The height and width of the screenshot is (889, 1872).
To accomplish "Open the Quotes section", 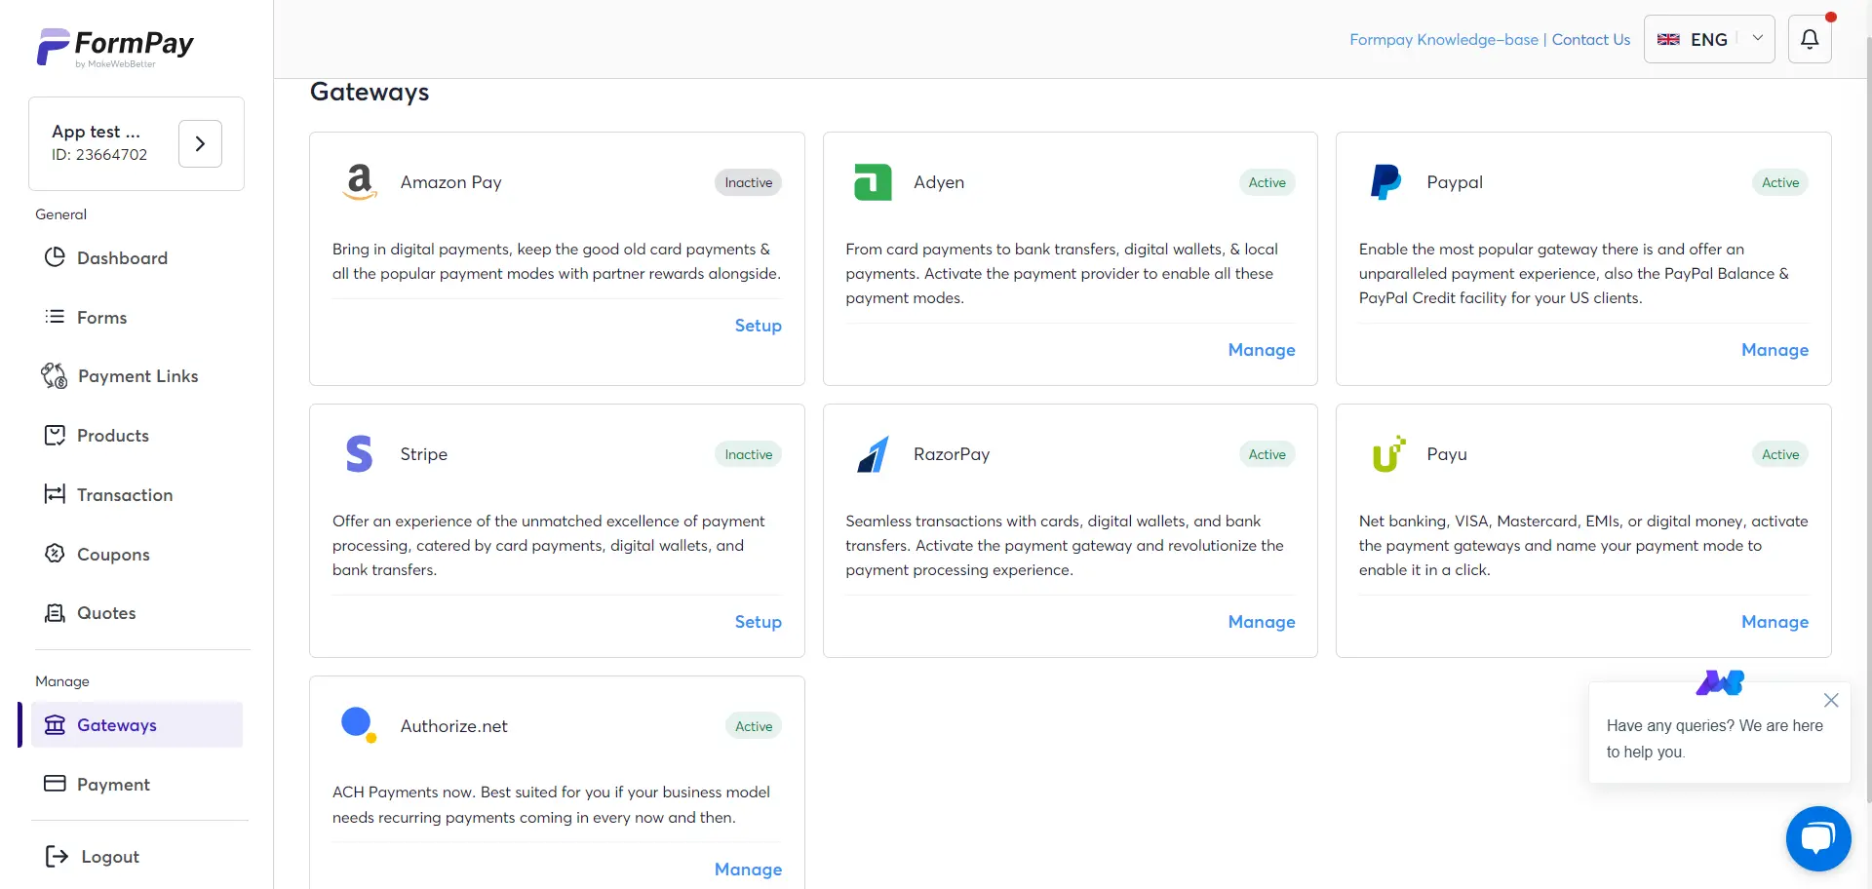I will [105, 613].
